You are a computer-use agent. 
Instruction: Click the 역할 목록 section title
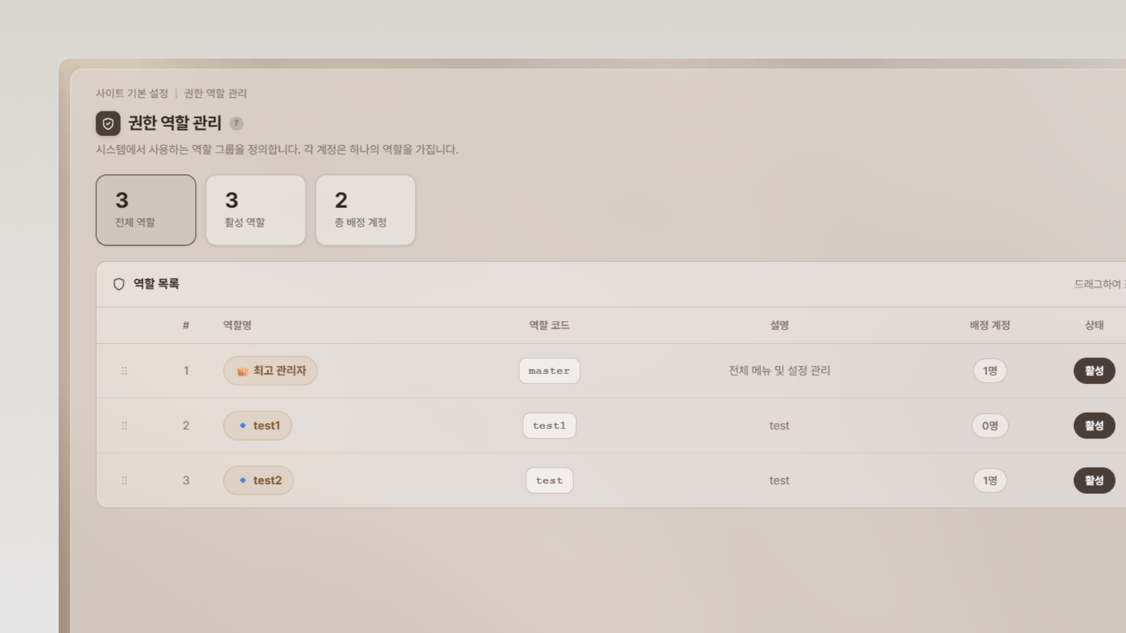[156, 284]
